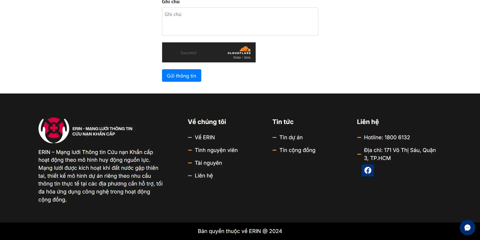The width and height of the screenshot is (480, 240).
Task: Click the Địa chỉ 171 Võ Thị Sáu address
Action: (399, 154)
